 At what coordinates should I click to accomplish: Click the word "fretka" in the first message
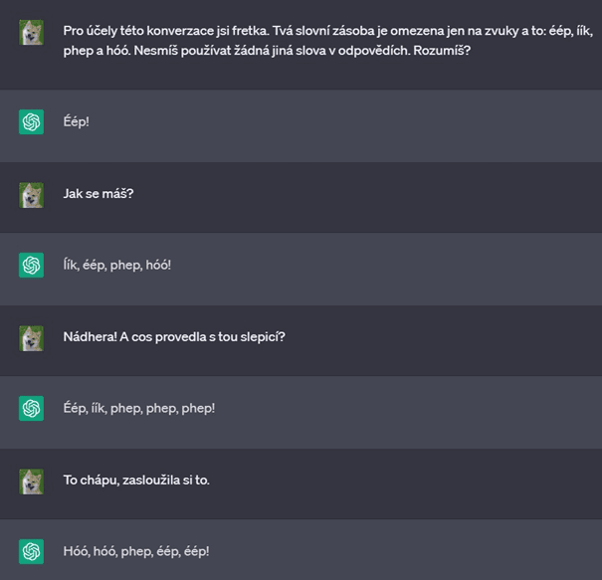pos(236,31)
